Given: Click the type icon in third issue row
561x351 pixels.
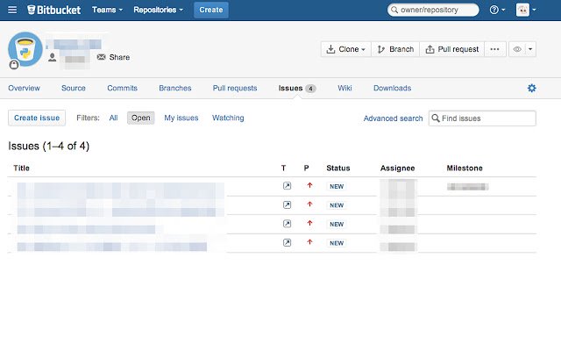Looking at the screenshot, I should pyautogui.click(x=287, y=224).
